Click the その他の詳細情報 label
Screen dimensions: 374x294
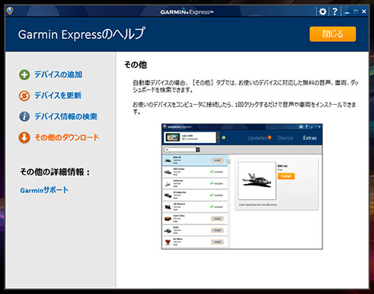[55, 172]
